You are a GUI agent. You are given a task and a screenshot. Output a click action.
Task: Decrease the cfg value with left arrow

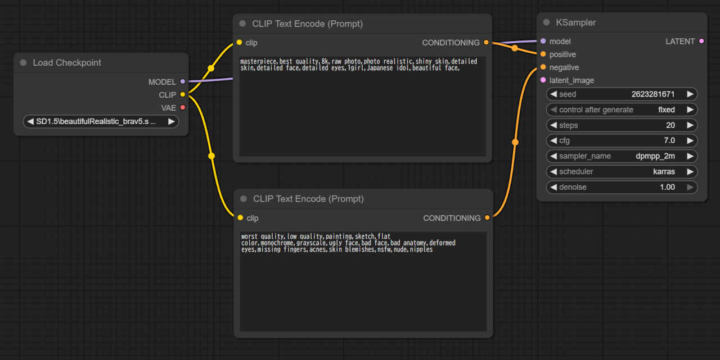pyautogui.click(x=553, y=140)
